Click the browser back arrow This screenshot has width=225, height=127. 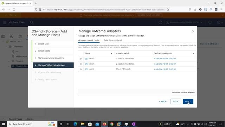(4, 10)
